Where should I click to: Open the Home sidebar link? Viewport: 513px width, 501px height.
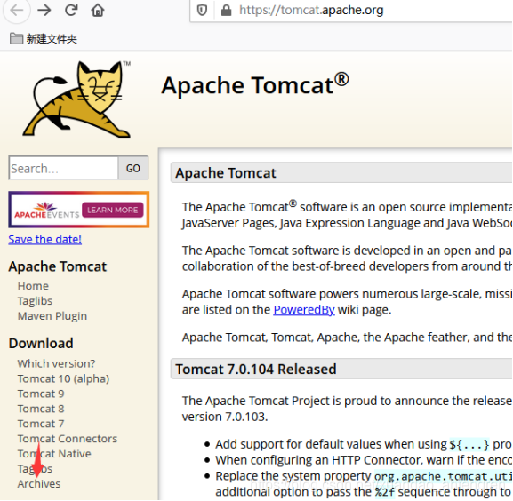(x=33, y=286)
